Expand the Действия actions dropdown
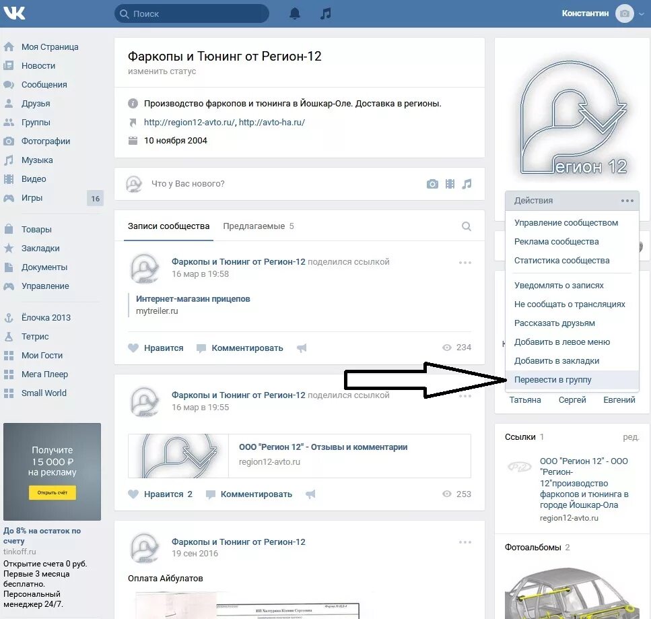The width and height of the screenshot is (651, 619). pyautogui.click(x=572, y=201)
